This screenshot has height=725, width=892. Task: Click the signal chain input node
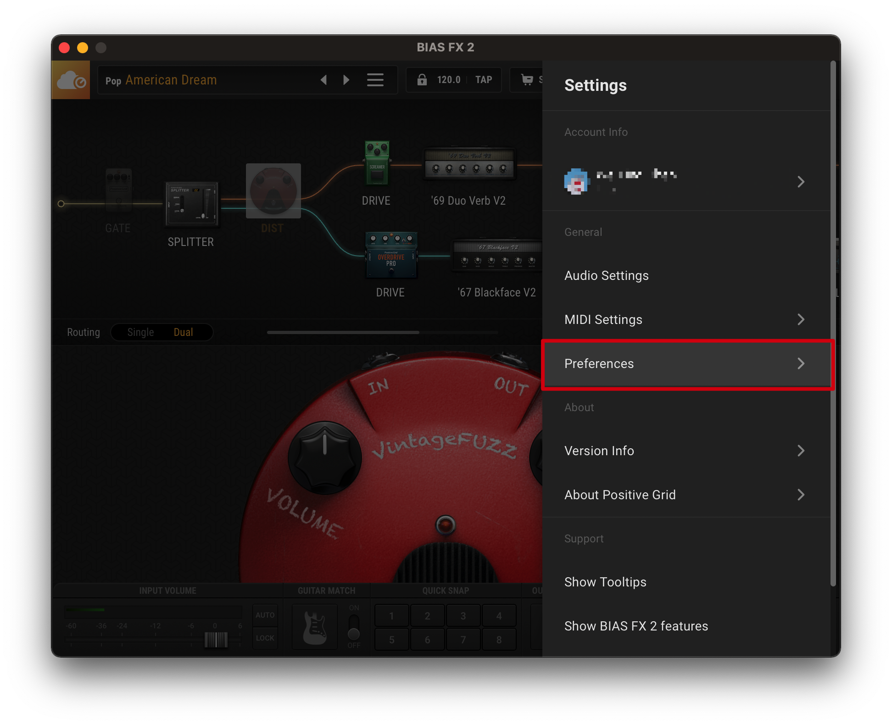61,204
